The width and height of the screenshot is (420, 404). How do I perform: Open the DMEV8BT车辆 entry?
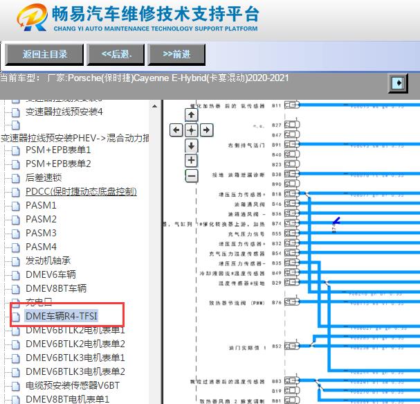56,288
